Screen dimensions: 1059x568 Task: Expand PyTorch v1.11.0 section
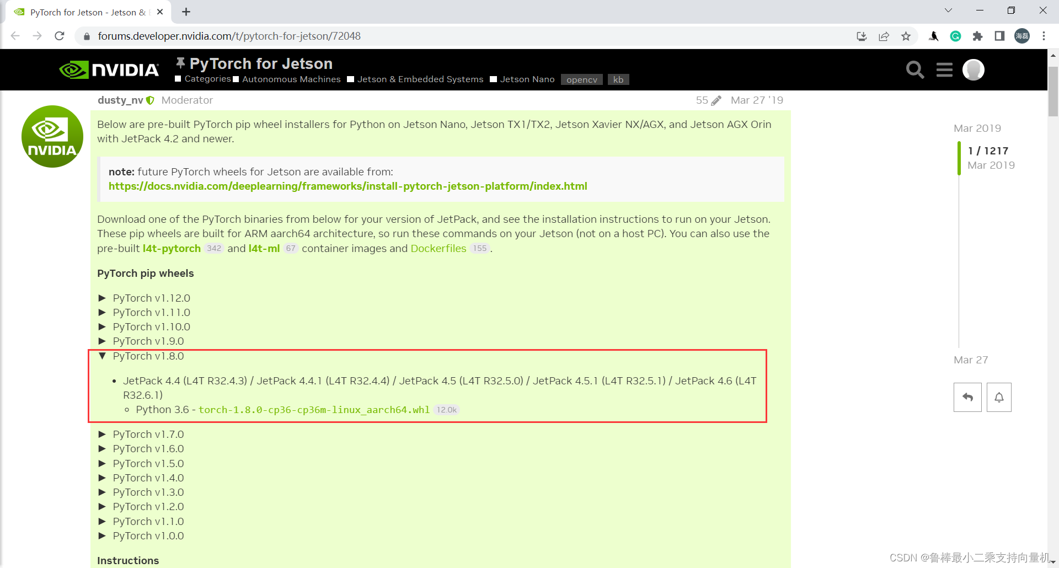click(144, 313)
